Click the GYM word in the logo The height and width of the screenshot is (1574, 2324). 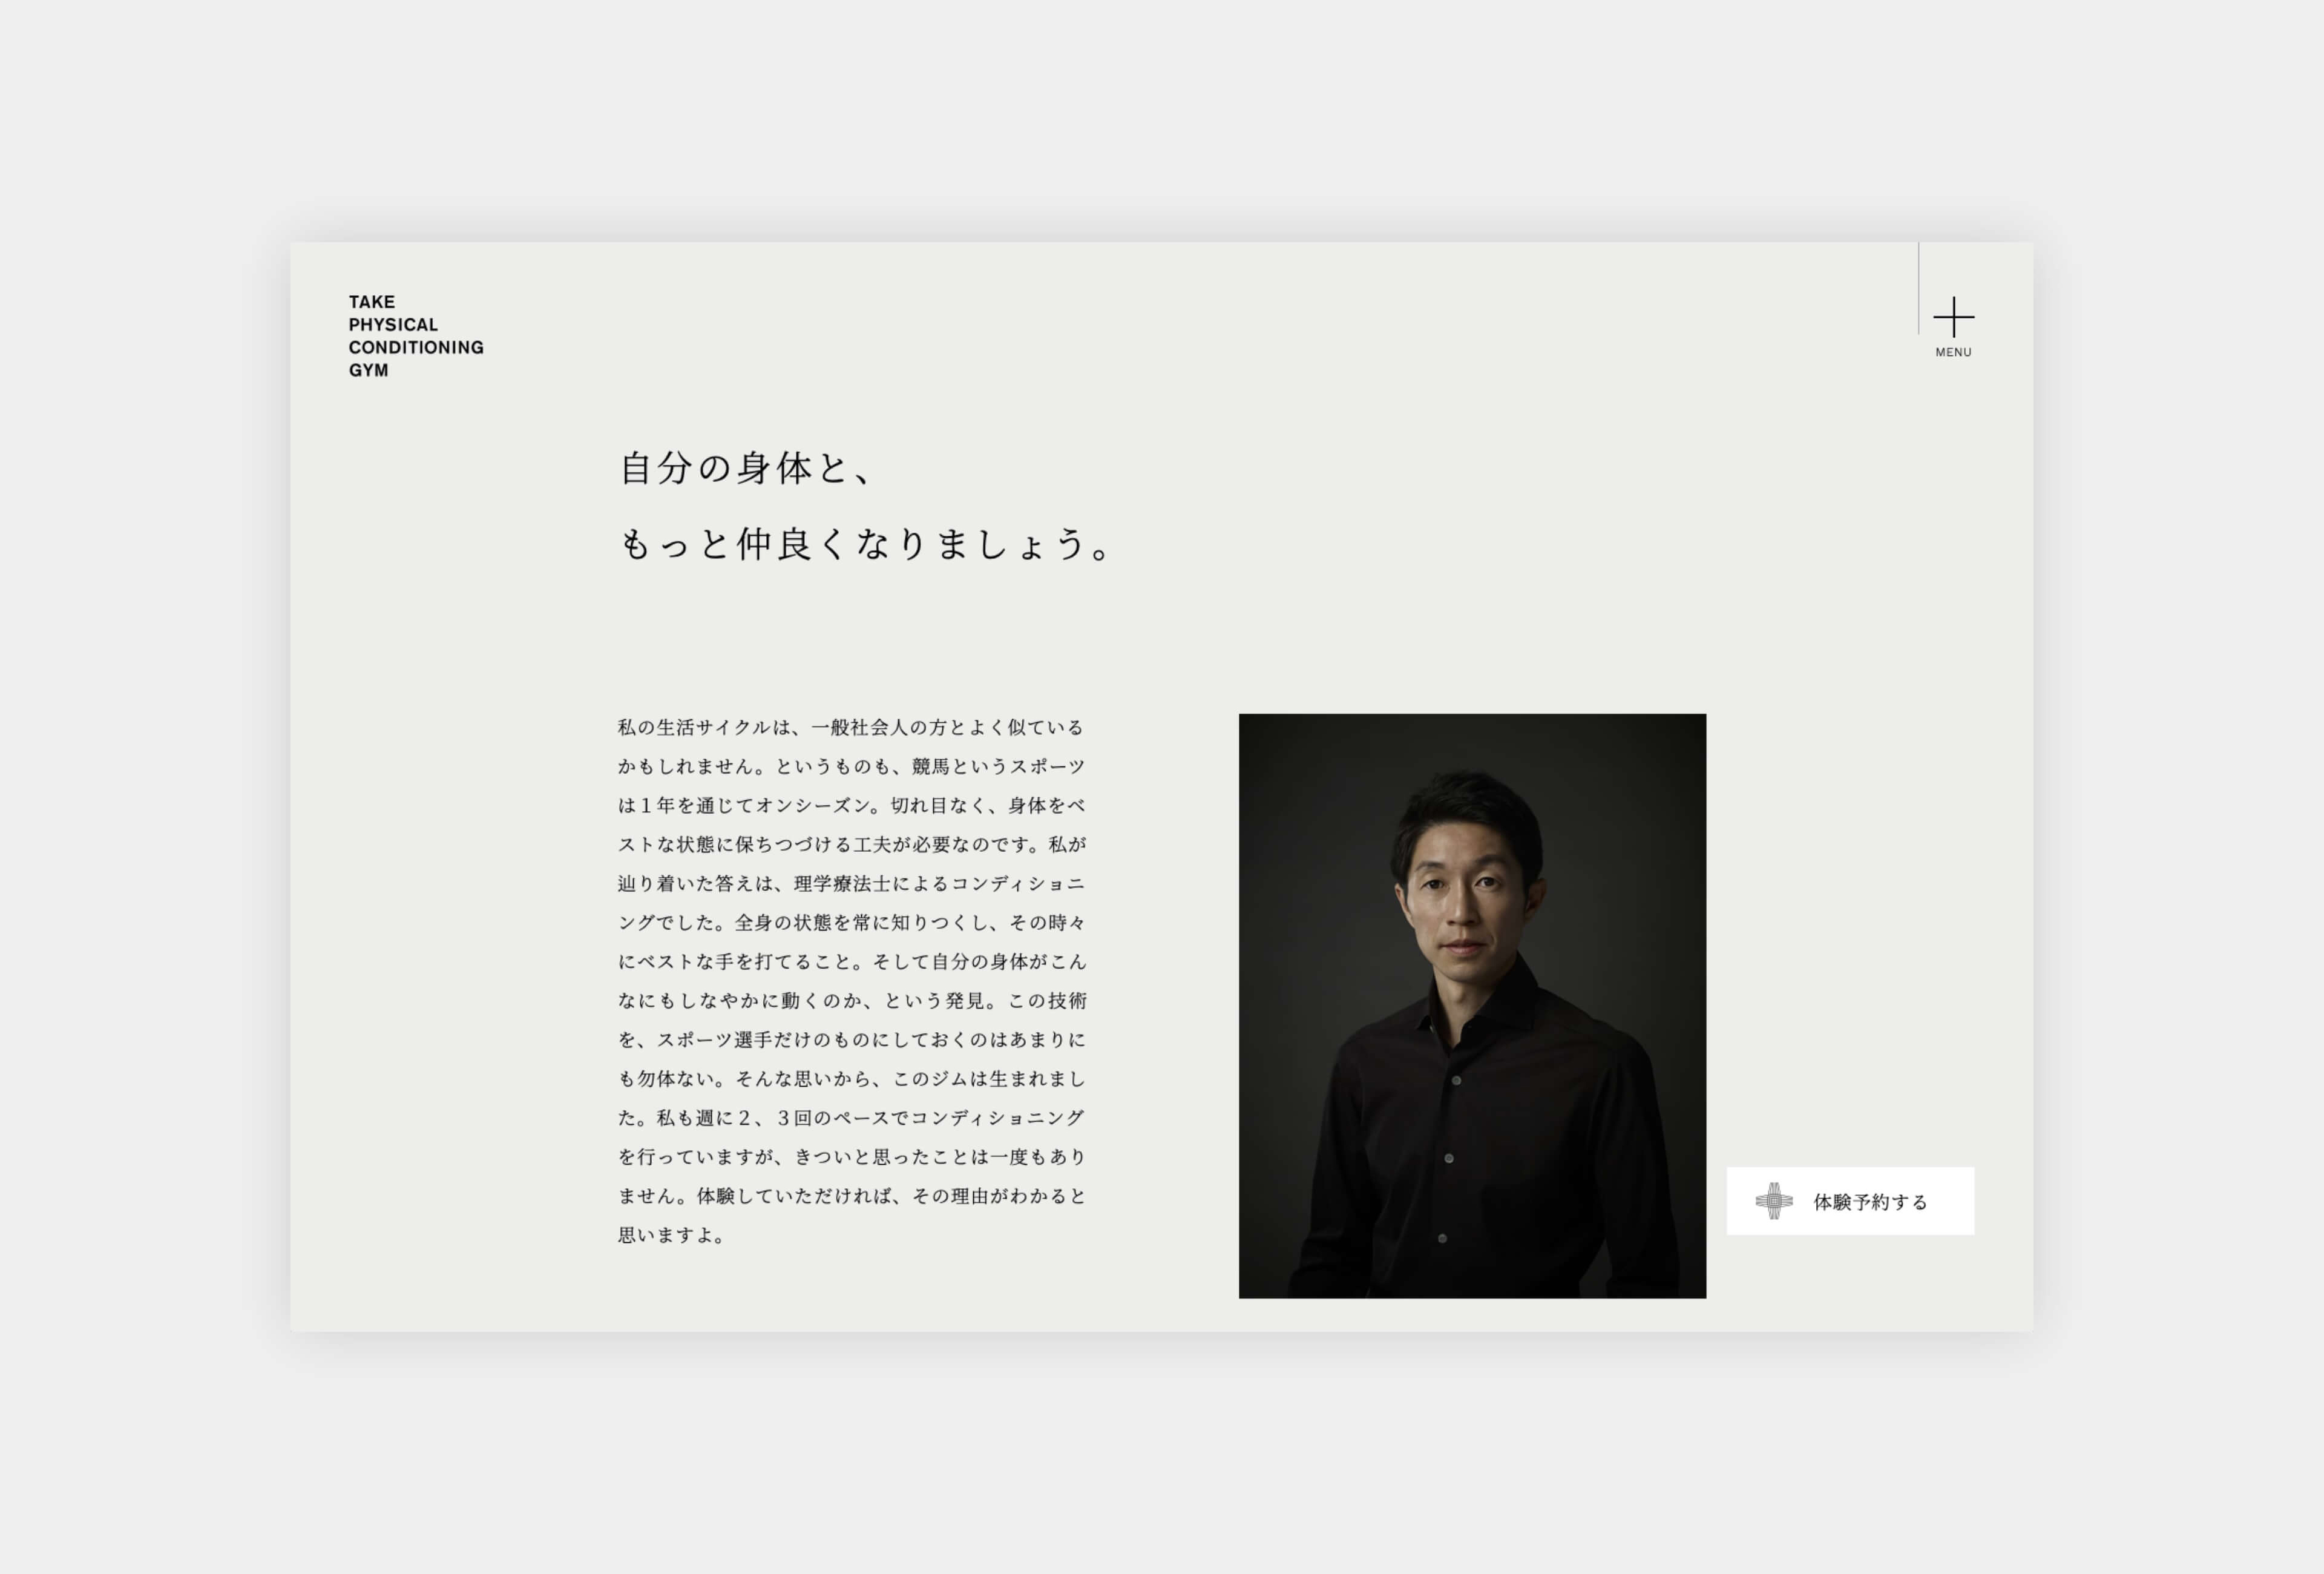click(368, 370)
